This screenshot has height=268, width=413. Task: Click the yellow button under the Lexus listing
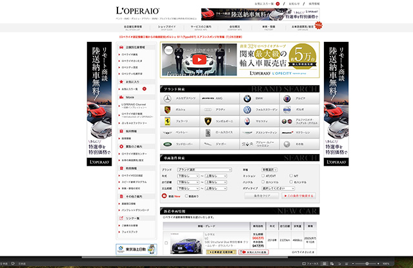[x=221, y=252]
